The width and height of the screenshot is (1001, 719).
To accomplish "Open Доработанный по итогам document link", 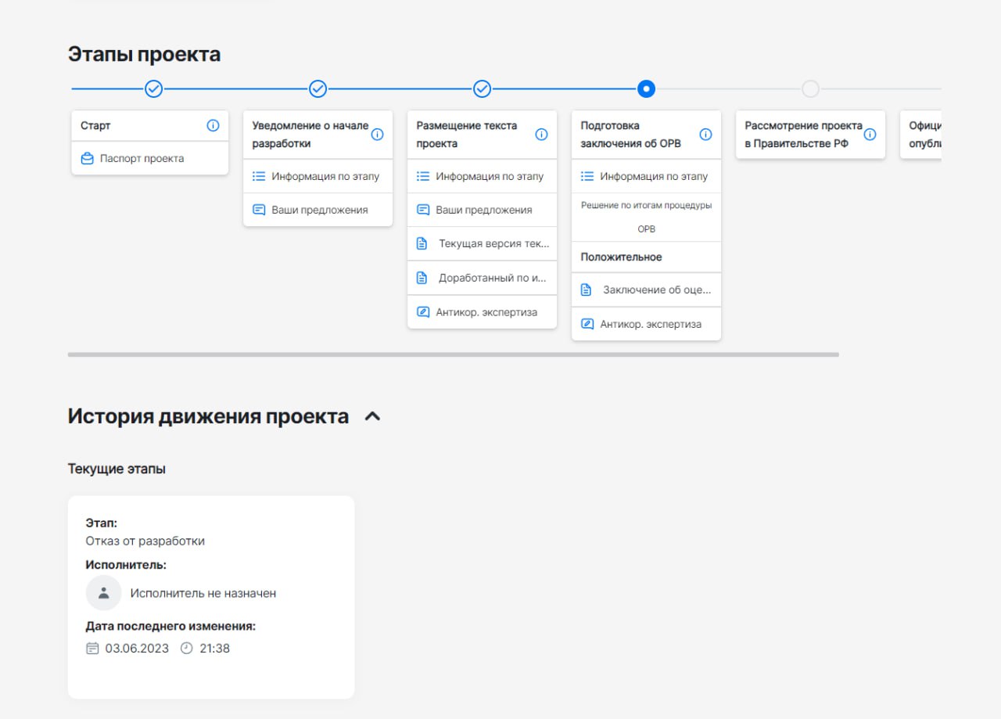I will pos(491,278).
